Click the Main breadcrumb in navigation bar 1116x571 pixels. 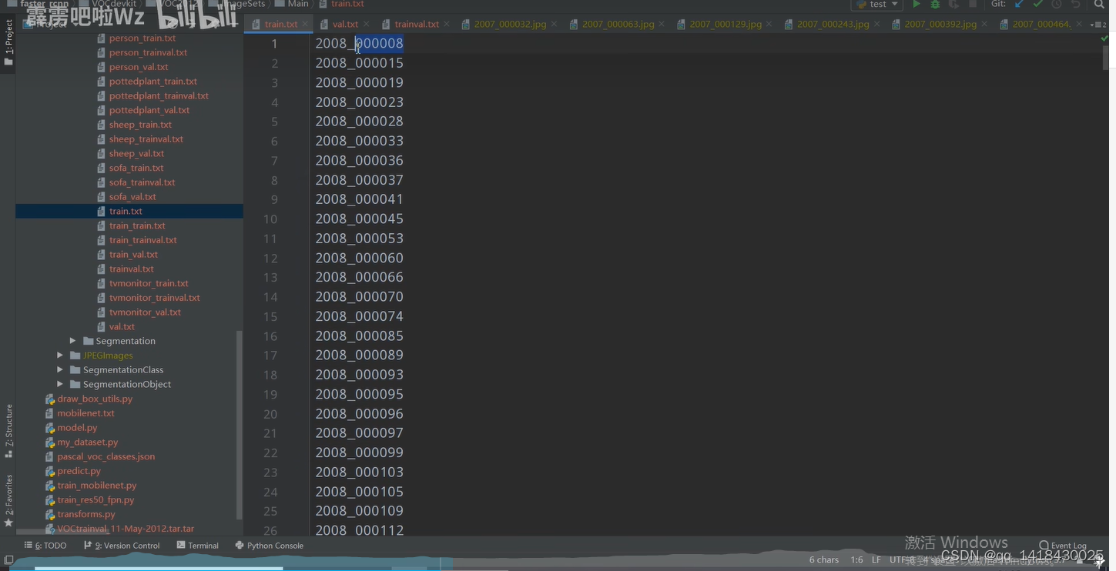(x=292, y=5)
